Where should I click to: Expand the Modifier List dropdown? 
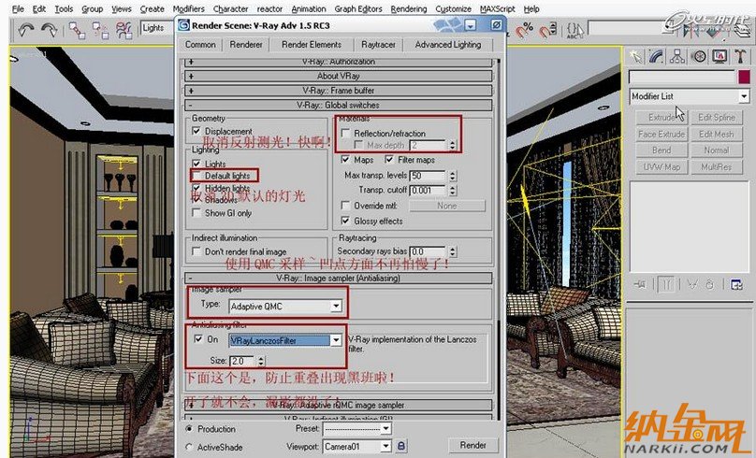744,96
